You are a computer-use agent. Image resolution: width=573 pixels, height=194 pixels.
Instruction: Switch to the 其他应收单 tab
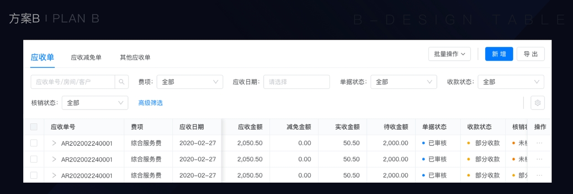tap(135, 58)
